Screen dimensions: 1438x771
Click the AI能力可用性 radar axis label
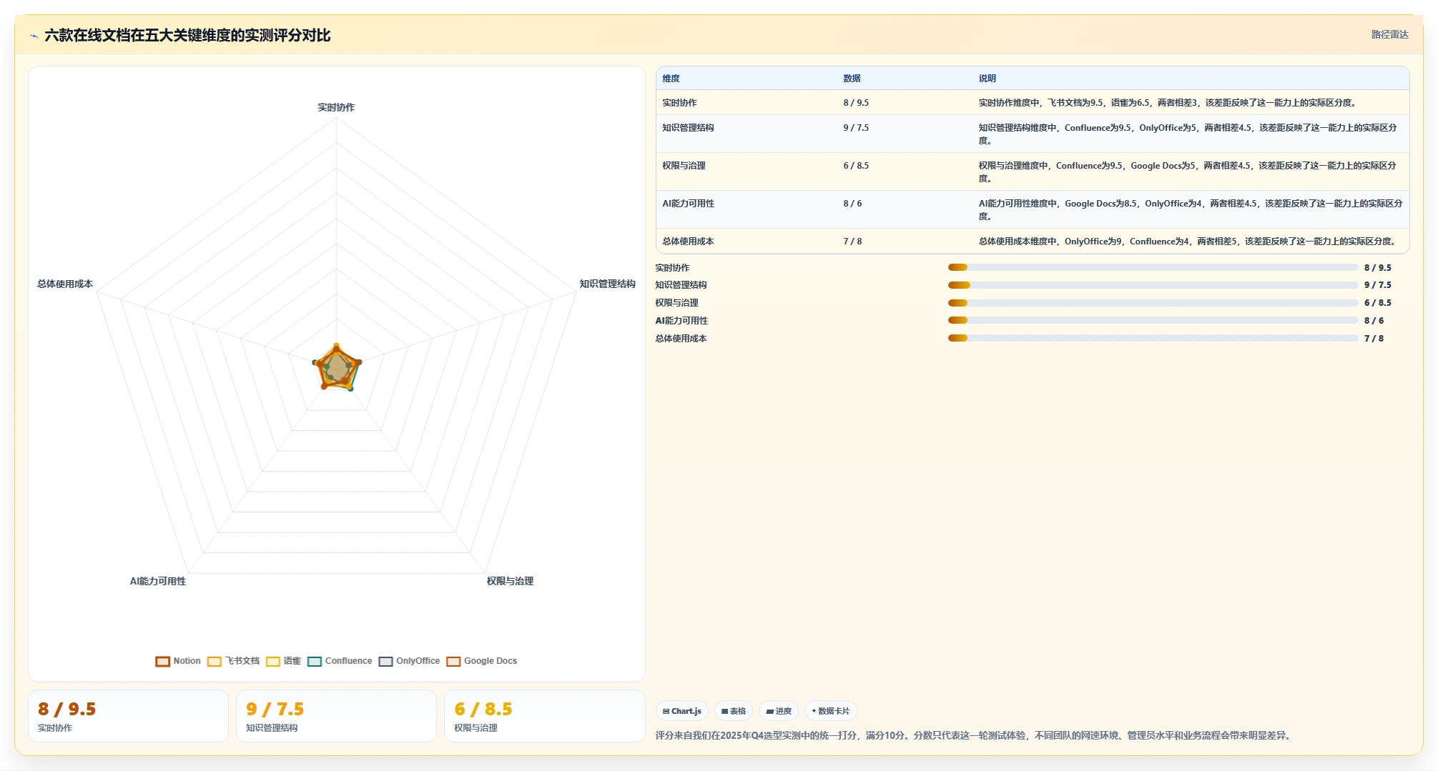point(158,581)
